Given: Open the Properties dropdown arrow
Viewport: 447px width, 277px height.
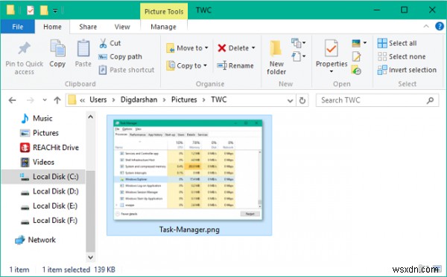Looking at the screenshot, I should coord(332,71).
